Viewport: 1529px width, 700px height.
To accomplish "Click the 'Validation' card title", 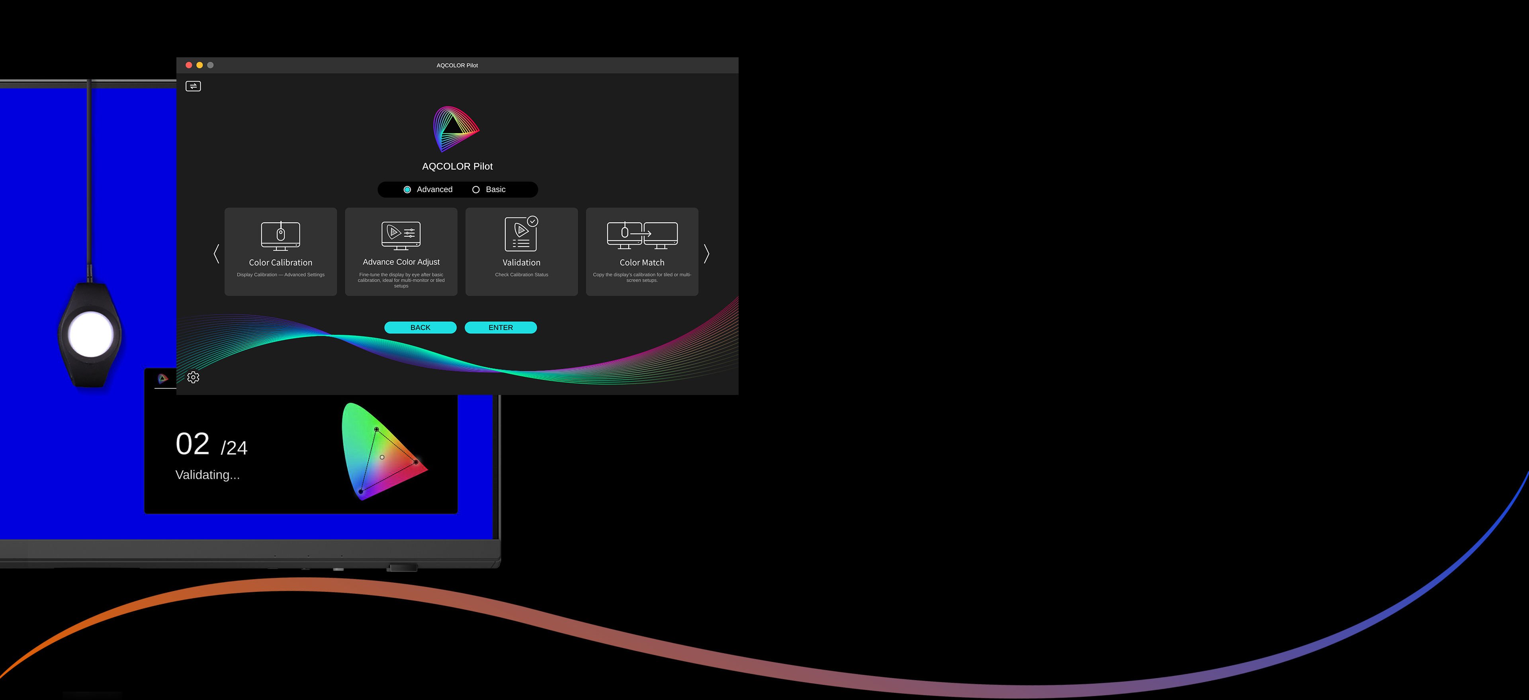I will pyautogui.click(x=522, y=262).
